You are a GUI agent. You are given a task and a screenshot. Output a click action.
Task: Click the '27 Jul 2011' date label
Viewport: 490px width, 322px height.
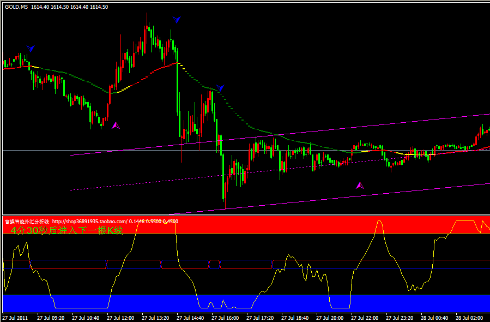tap(15, 318)
